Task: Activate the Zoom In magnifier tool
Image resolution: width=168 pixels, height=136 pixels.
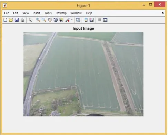Action: coord(38,20)
